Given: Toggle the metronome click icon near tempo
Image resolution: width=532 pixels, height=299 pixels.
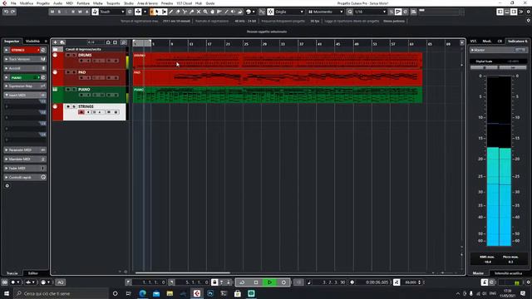Looking at the screenshot, I should [397, 282].
